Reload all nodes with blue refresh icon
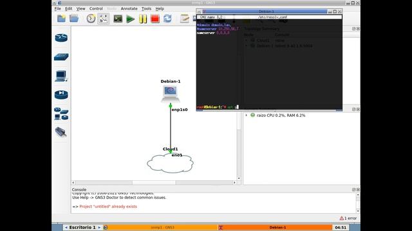The height and width of the screenshot is (231, 412). [167, 19]
